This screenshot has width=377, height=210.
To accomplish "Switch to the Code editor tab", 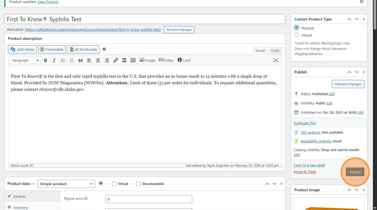I will (275, 50).
